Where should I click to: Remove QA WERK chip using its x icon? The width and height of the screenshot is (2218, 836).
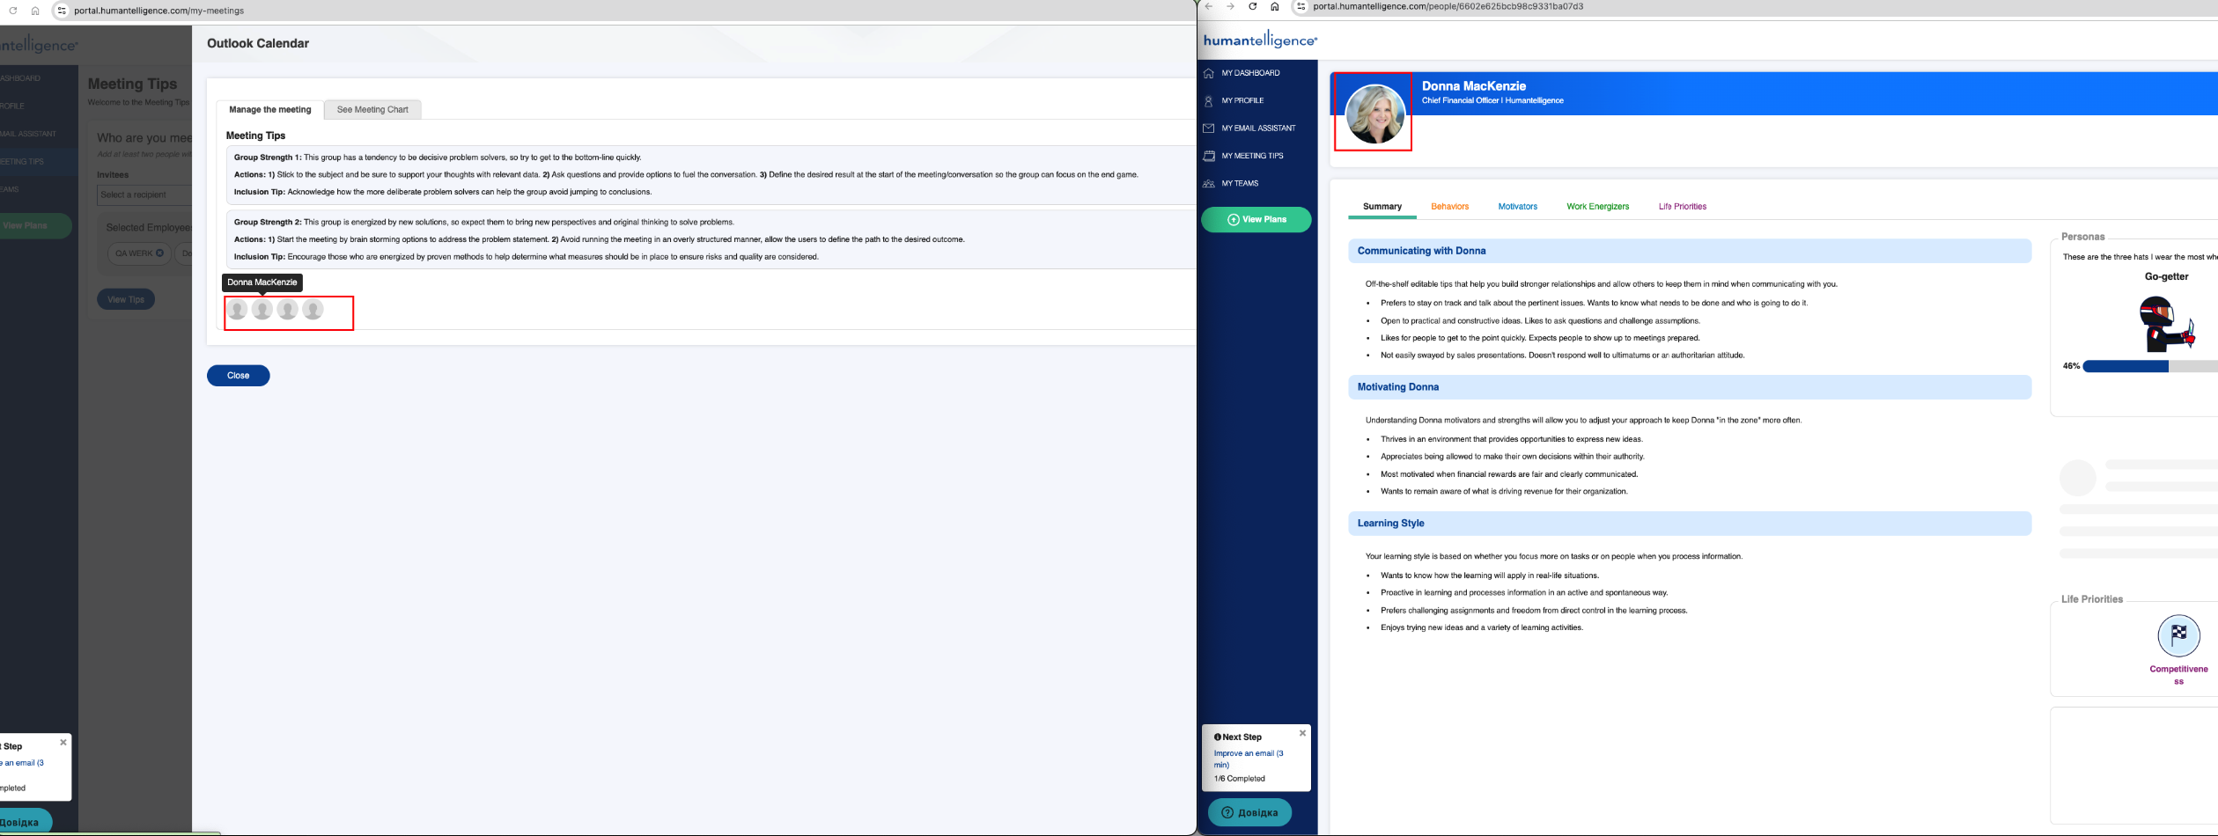[x=159, y=253]
